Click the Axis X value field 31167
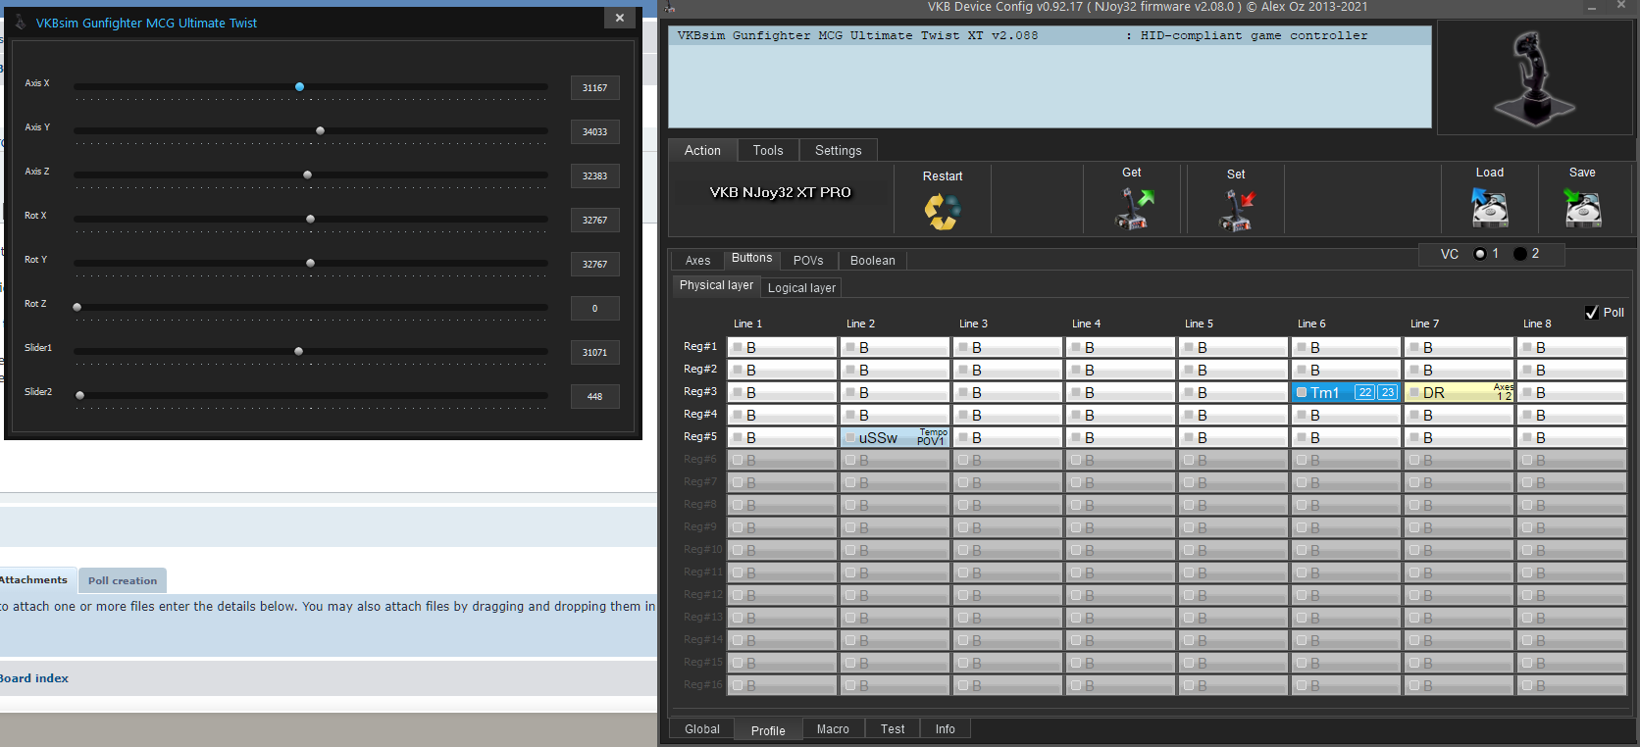 click(594, 87)
